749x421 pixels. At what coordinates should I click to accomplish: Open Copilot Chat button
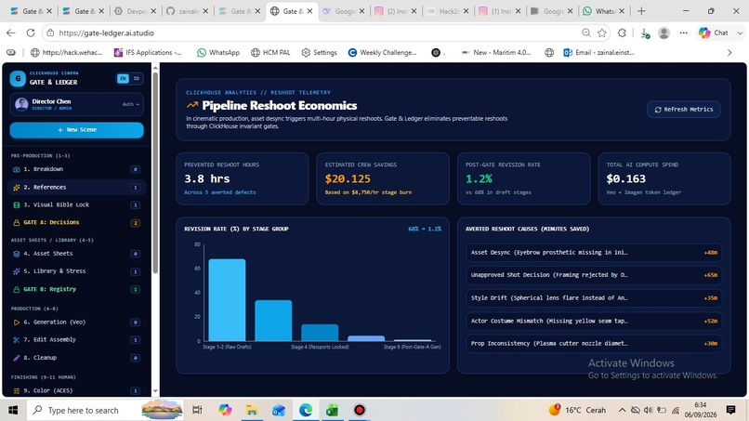click(714, 33)
